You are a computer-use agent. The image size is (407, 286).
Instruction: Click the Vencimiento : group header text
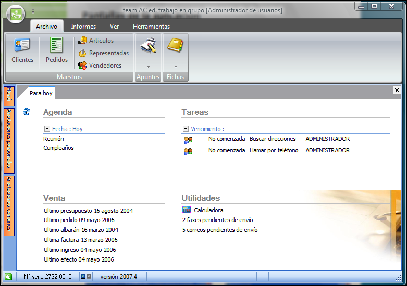(x=207, y=129)
